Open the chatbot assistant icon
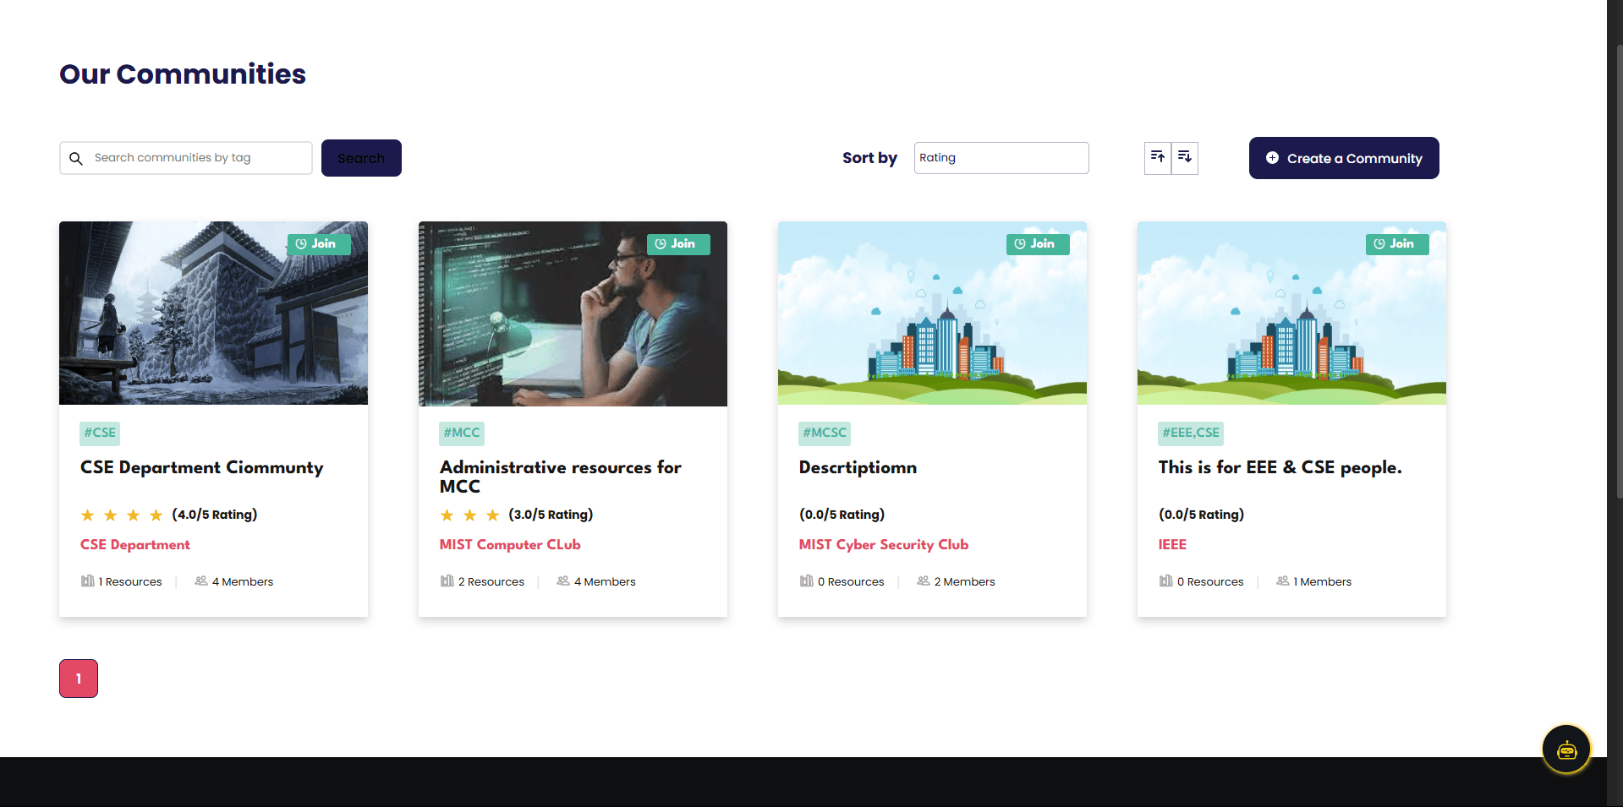Image resolution: width=1623 pixels, height=807 pixels. click(x=1566, y=749)
